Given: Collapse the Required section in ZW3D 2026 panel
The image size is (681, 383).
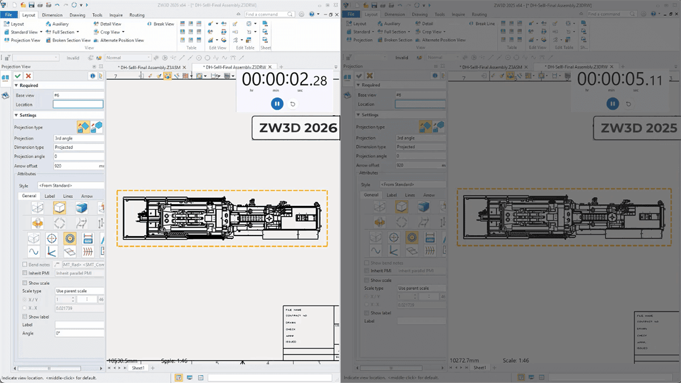Looking at the screenshot, I should pyautogui.click(x=16, y=85).
